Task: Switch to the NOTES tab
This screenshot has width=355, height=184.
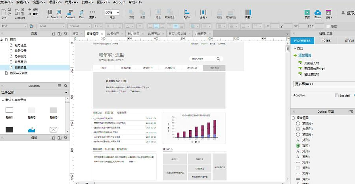Action: click(x=326, y=41)
